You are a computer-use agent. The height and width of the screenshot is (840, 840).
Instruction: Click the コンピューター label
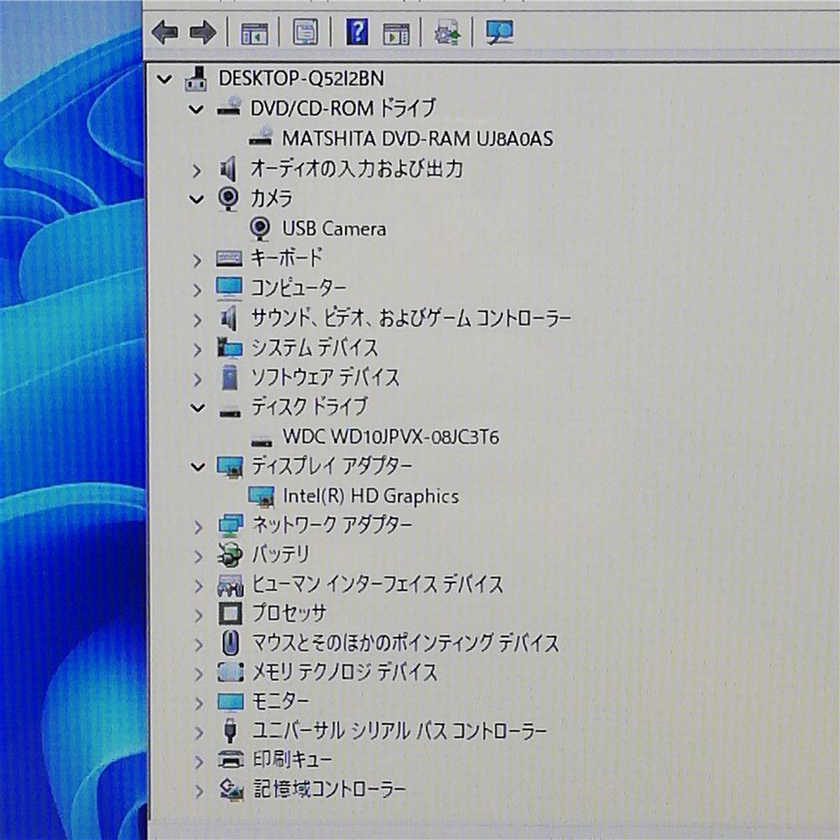pyautogui.click(x=298, y=288)
